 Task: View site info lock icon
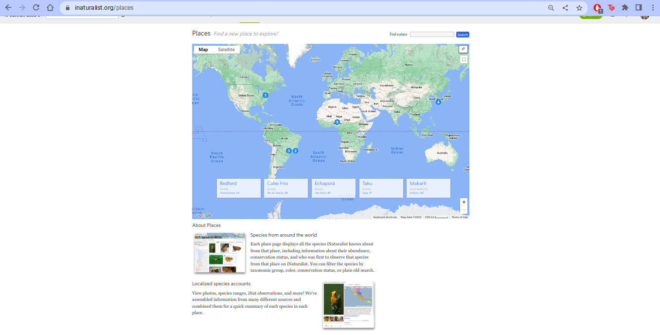point(67,8)
